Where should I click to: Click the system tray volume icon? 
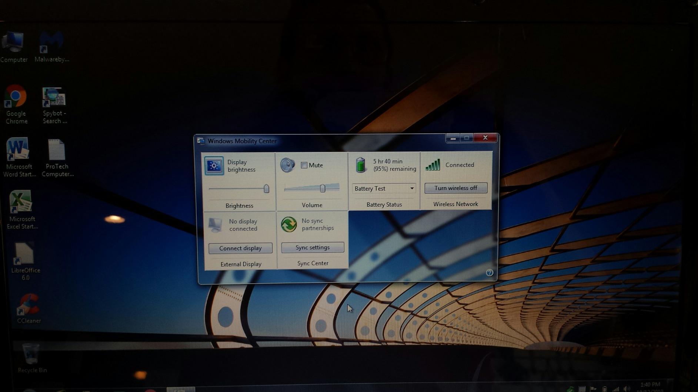click(626, 389)
